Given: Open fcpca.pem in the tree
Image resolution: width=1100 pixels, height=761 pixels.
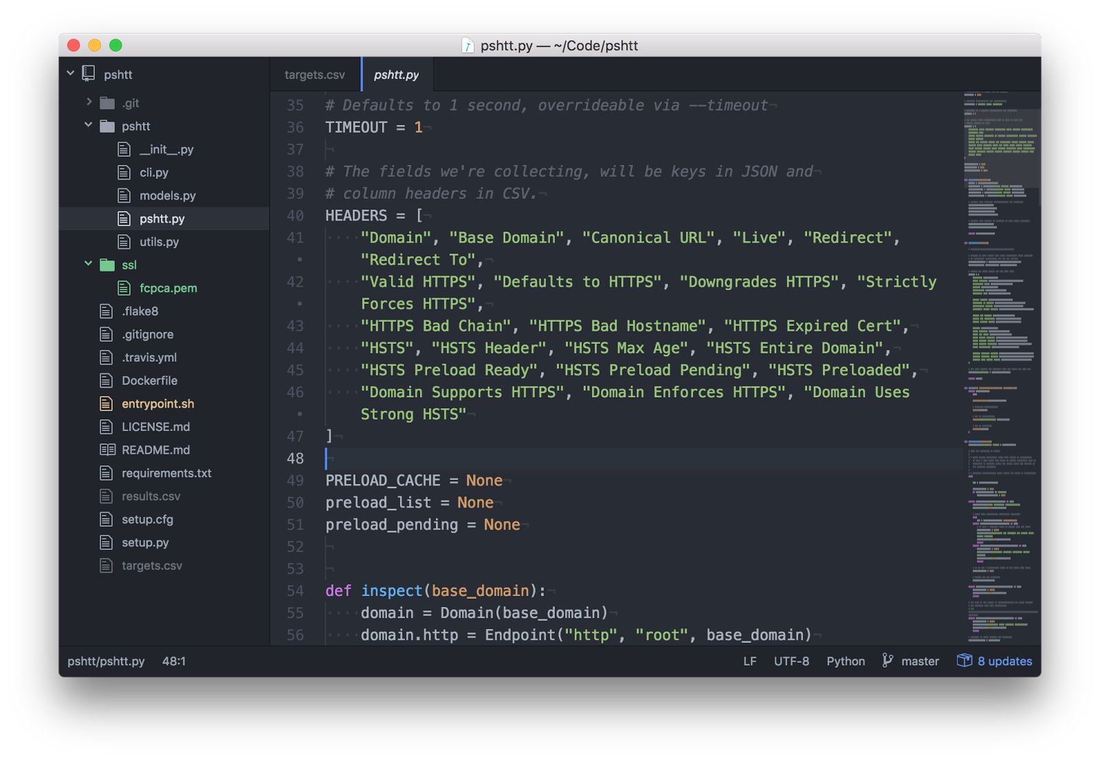Looking at the screenshot, I should (x=168, y=288).
